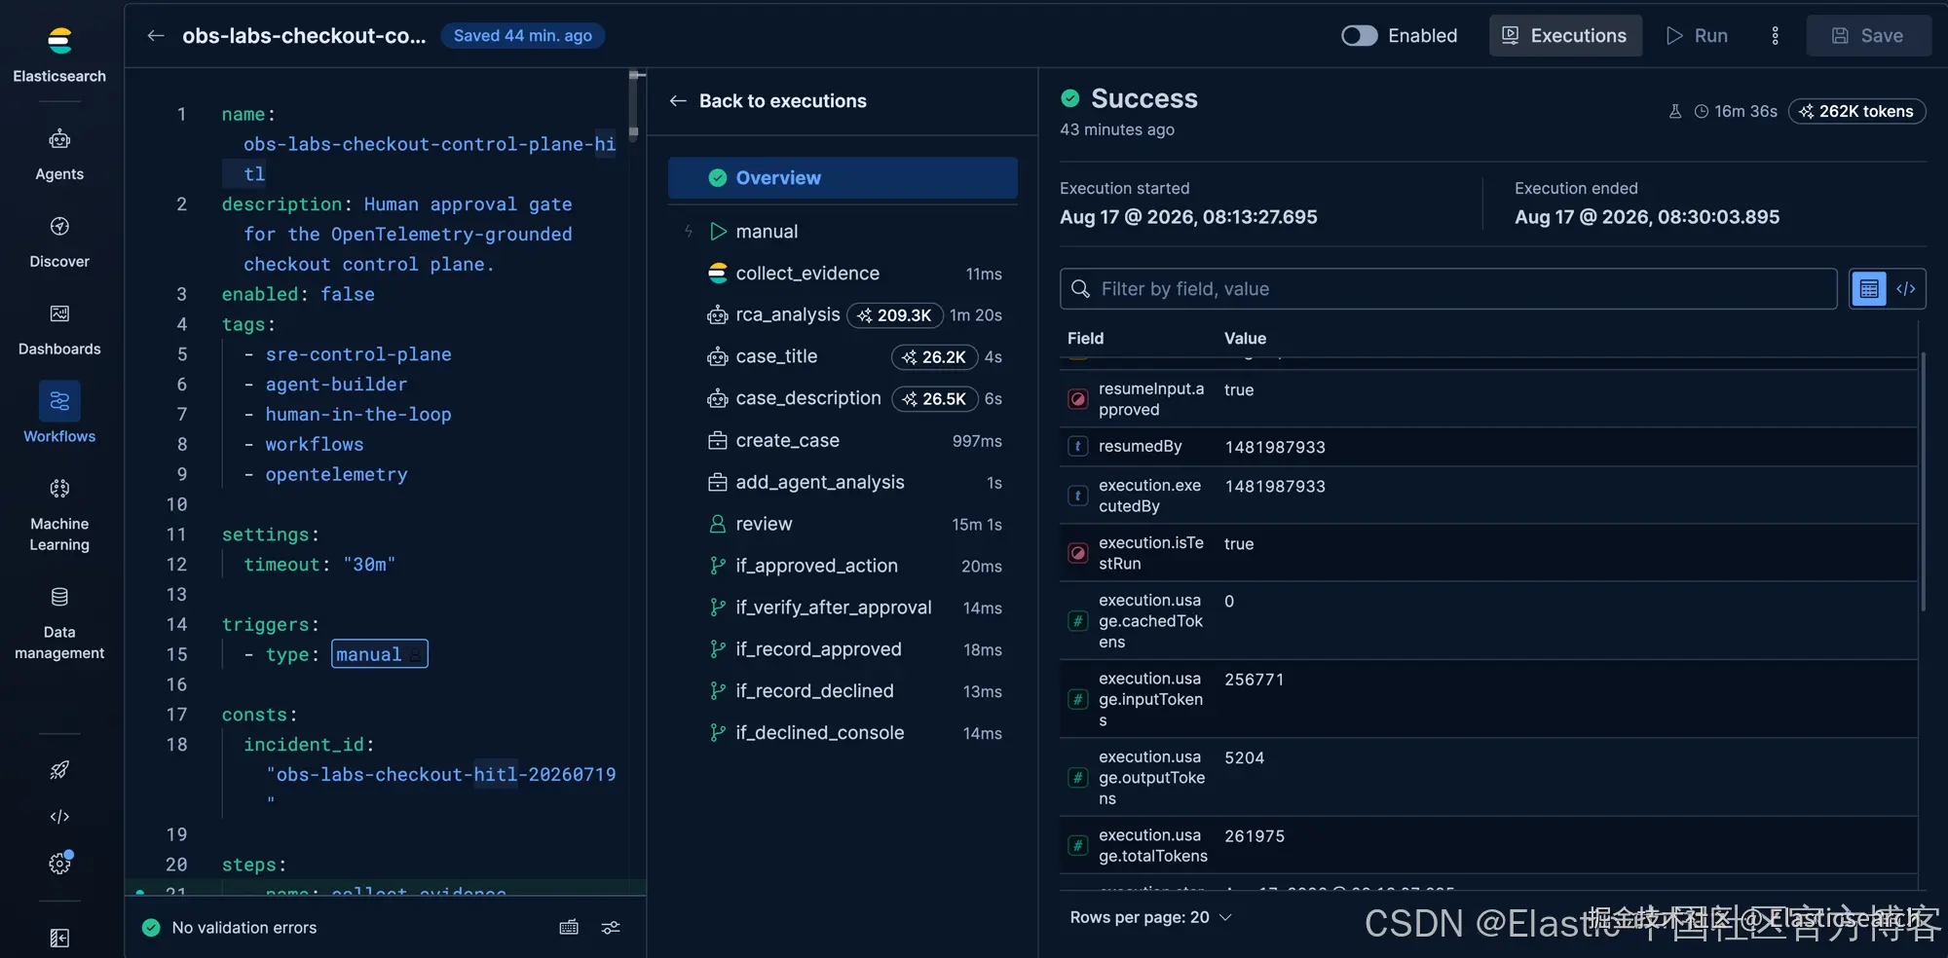The width and height of the screenshot is (1948, 958).
Task: Click the test run beaker icon
Action: 1675,112
